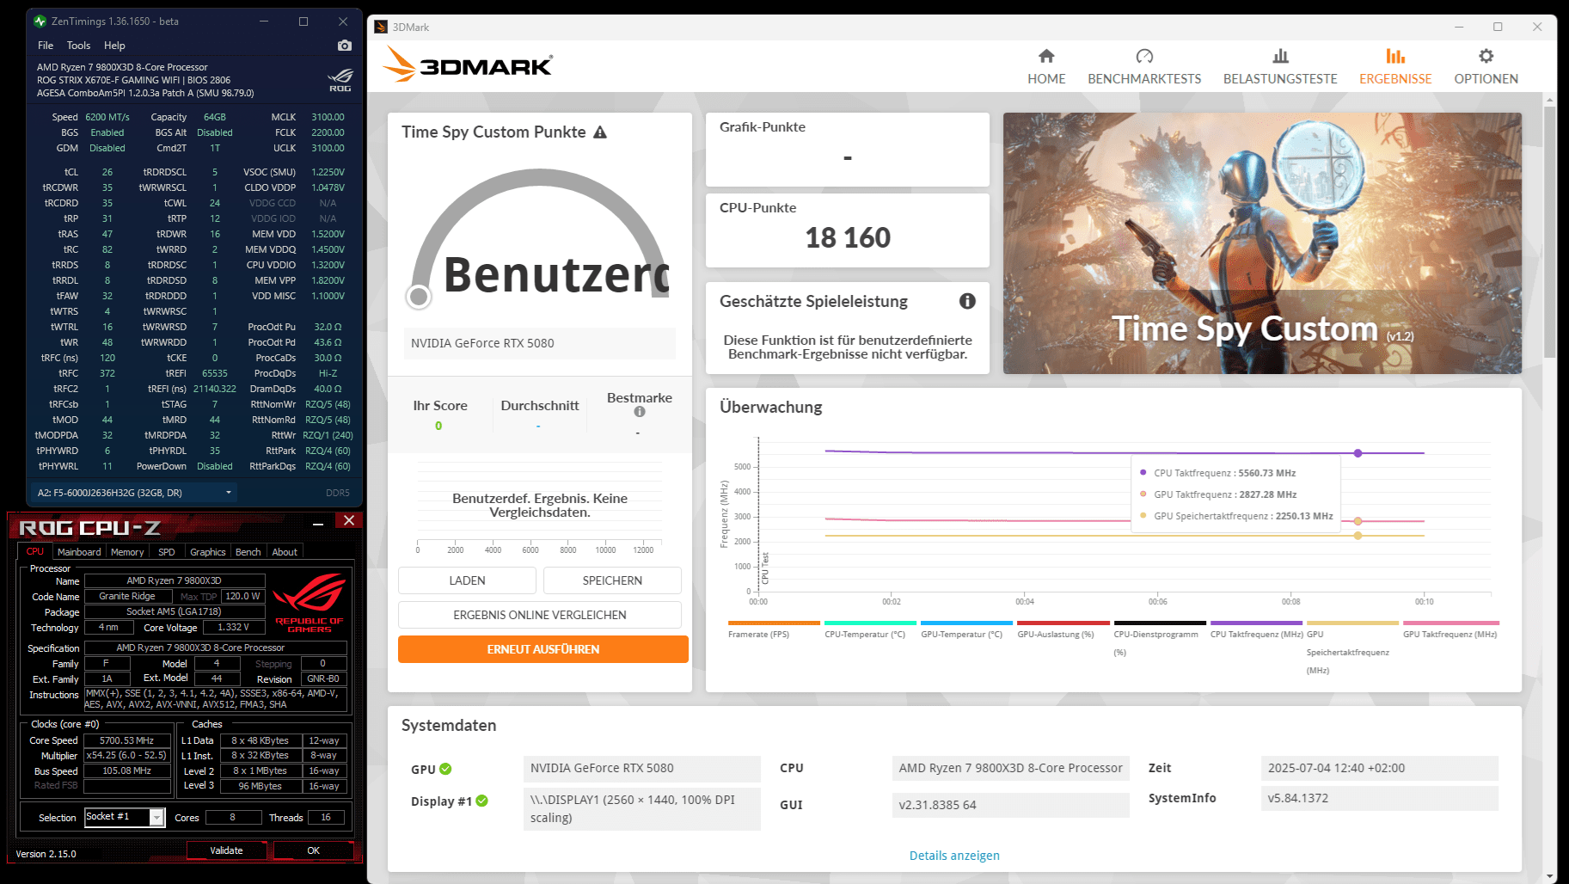The image size is (1569, 884).
Task: Toggle the GPU Speichertaktfrequenz (MHz) legend series
Action: pos(1352,648)
